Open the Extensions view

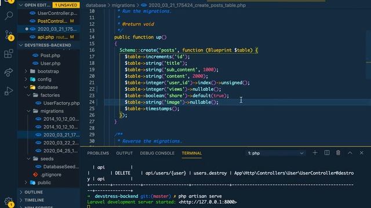pyautogui.click(x=9, y=54)
